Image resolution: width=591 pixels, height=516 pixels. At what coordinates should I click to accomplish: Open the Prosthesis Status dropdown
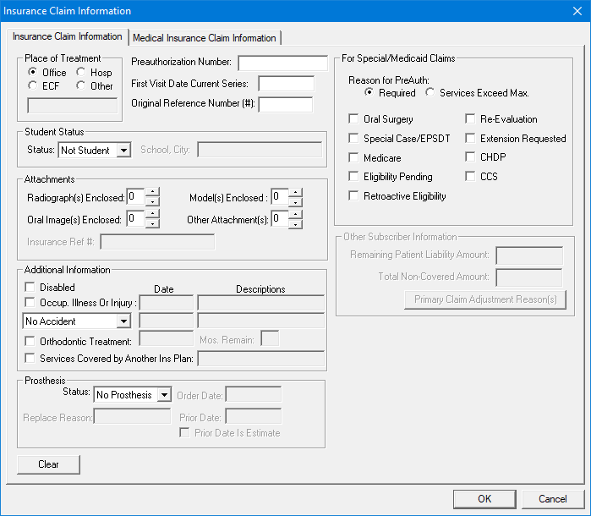(x=164, y=395)
